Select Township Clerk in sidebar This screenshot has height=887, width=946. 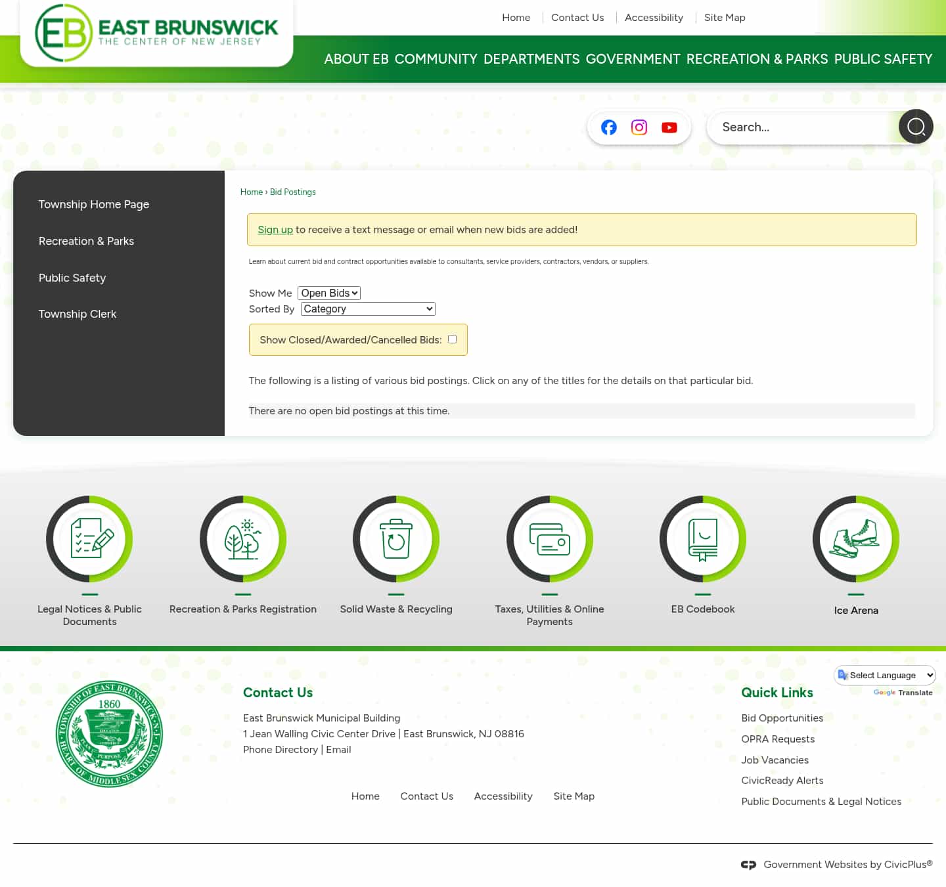pyautogui.click(x=78, y=314)
